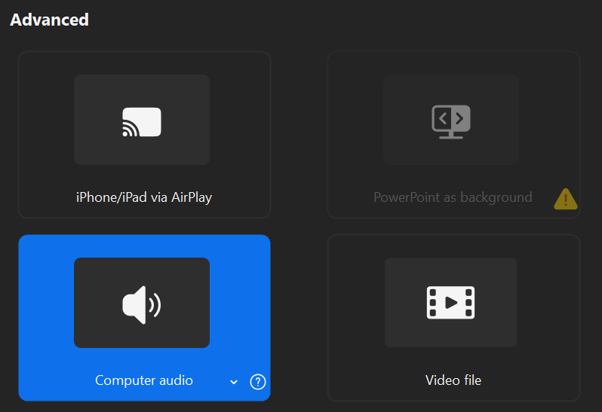Click the "iPhone/iPad via AirPlay" label
602x412 pixels.
click(144, 197)
